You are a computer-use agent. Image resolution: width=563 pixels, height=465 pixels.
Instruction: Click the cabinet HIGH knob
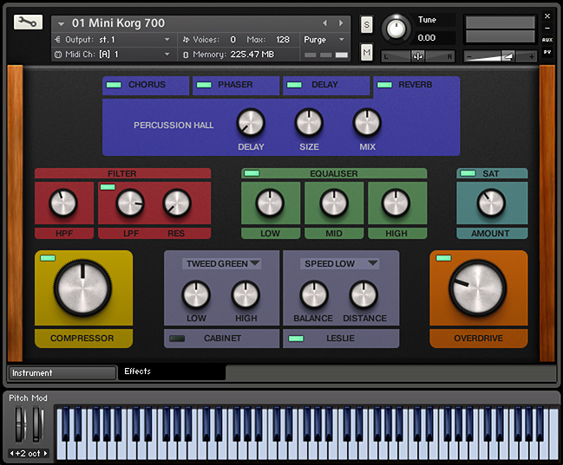[245, 294]
